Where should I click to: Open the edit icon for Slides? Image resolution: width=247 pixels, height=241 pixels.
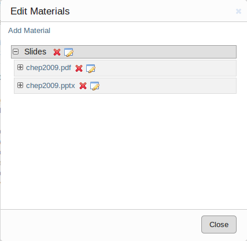pyautogui.click(x=69, y=52)
